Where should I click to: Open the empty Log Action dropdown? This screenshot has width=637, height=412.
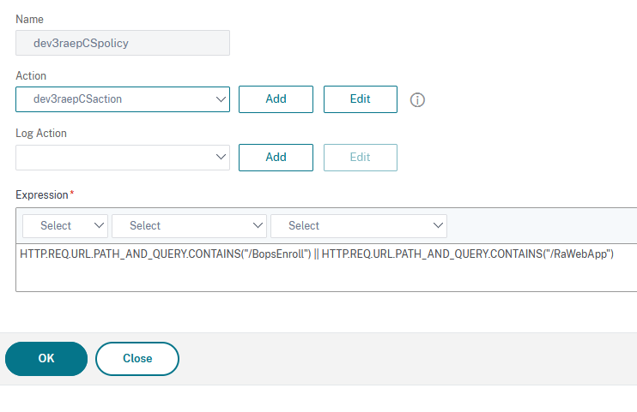pyautogui.click(x=123, y=158)
